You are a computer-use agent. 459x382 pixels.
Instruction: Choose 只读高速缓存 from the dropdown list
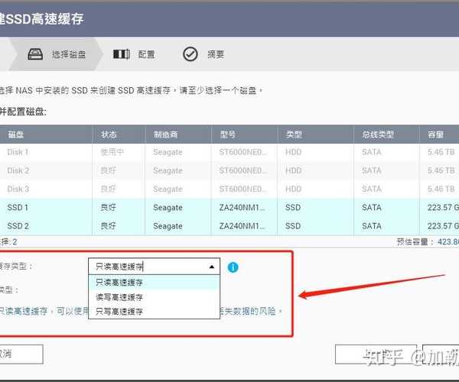pos(154,283)
